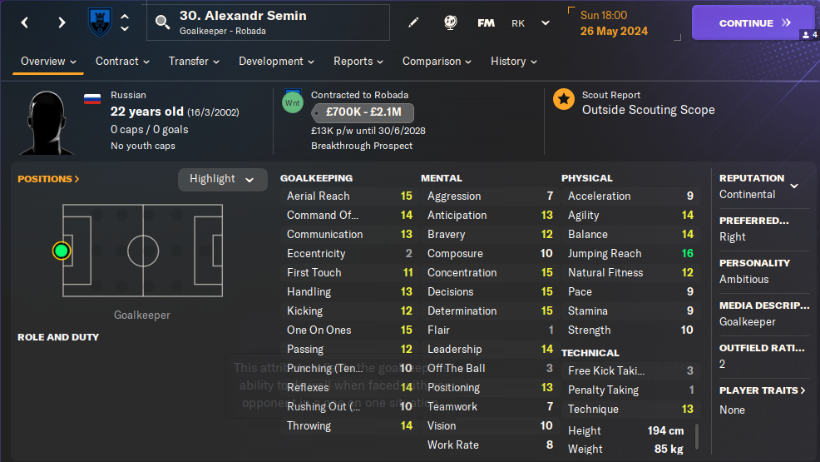Select the green goalkeeper position marker
The image size is (820, 462).
coord(61,251)
